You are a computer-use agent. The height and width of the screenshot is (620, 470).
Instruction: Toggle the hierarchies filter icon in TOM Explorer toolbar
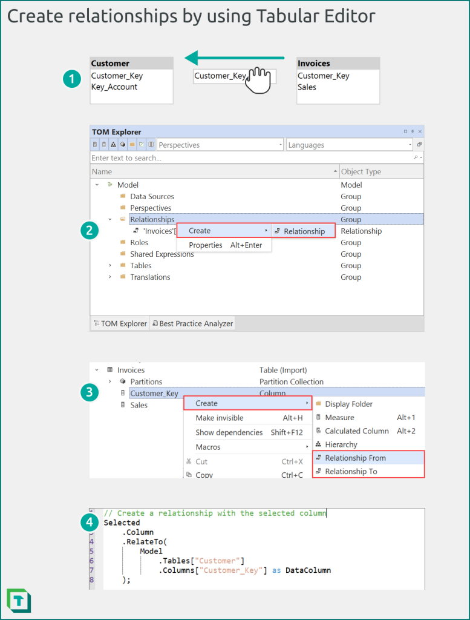pos(113,145)
